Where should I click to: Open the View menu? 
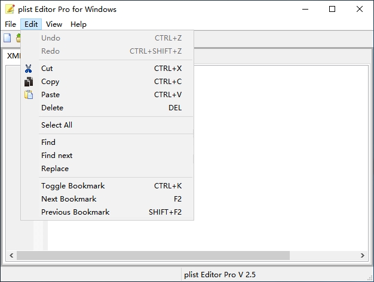pyautogui.click(x=54, y=24)
